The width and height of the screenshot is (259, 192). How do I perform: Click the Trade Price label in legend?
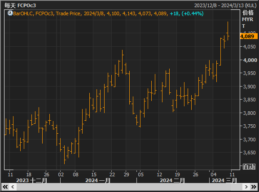tap(68, 13)
